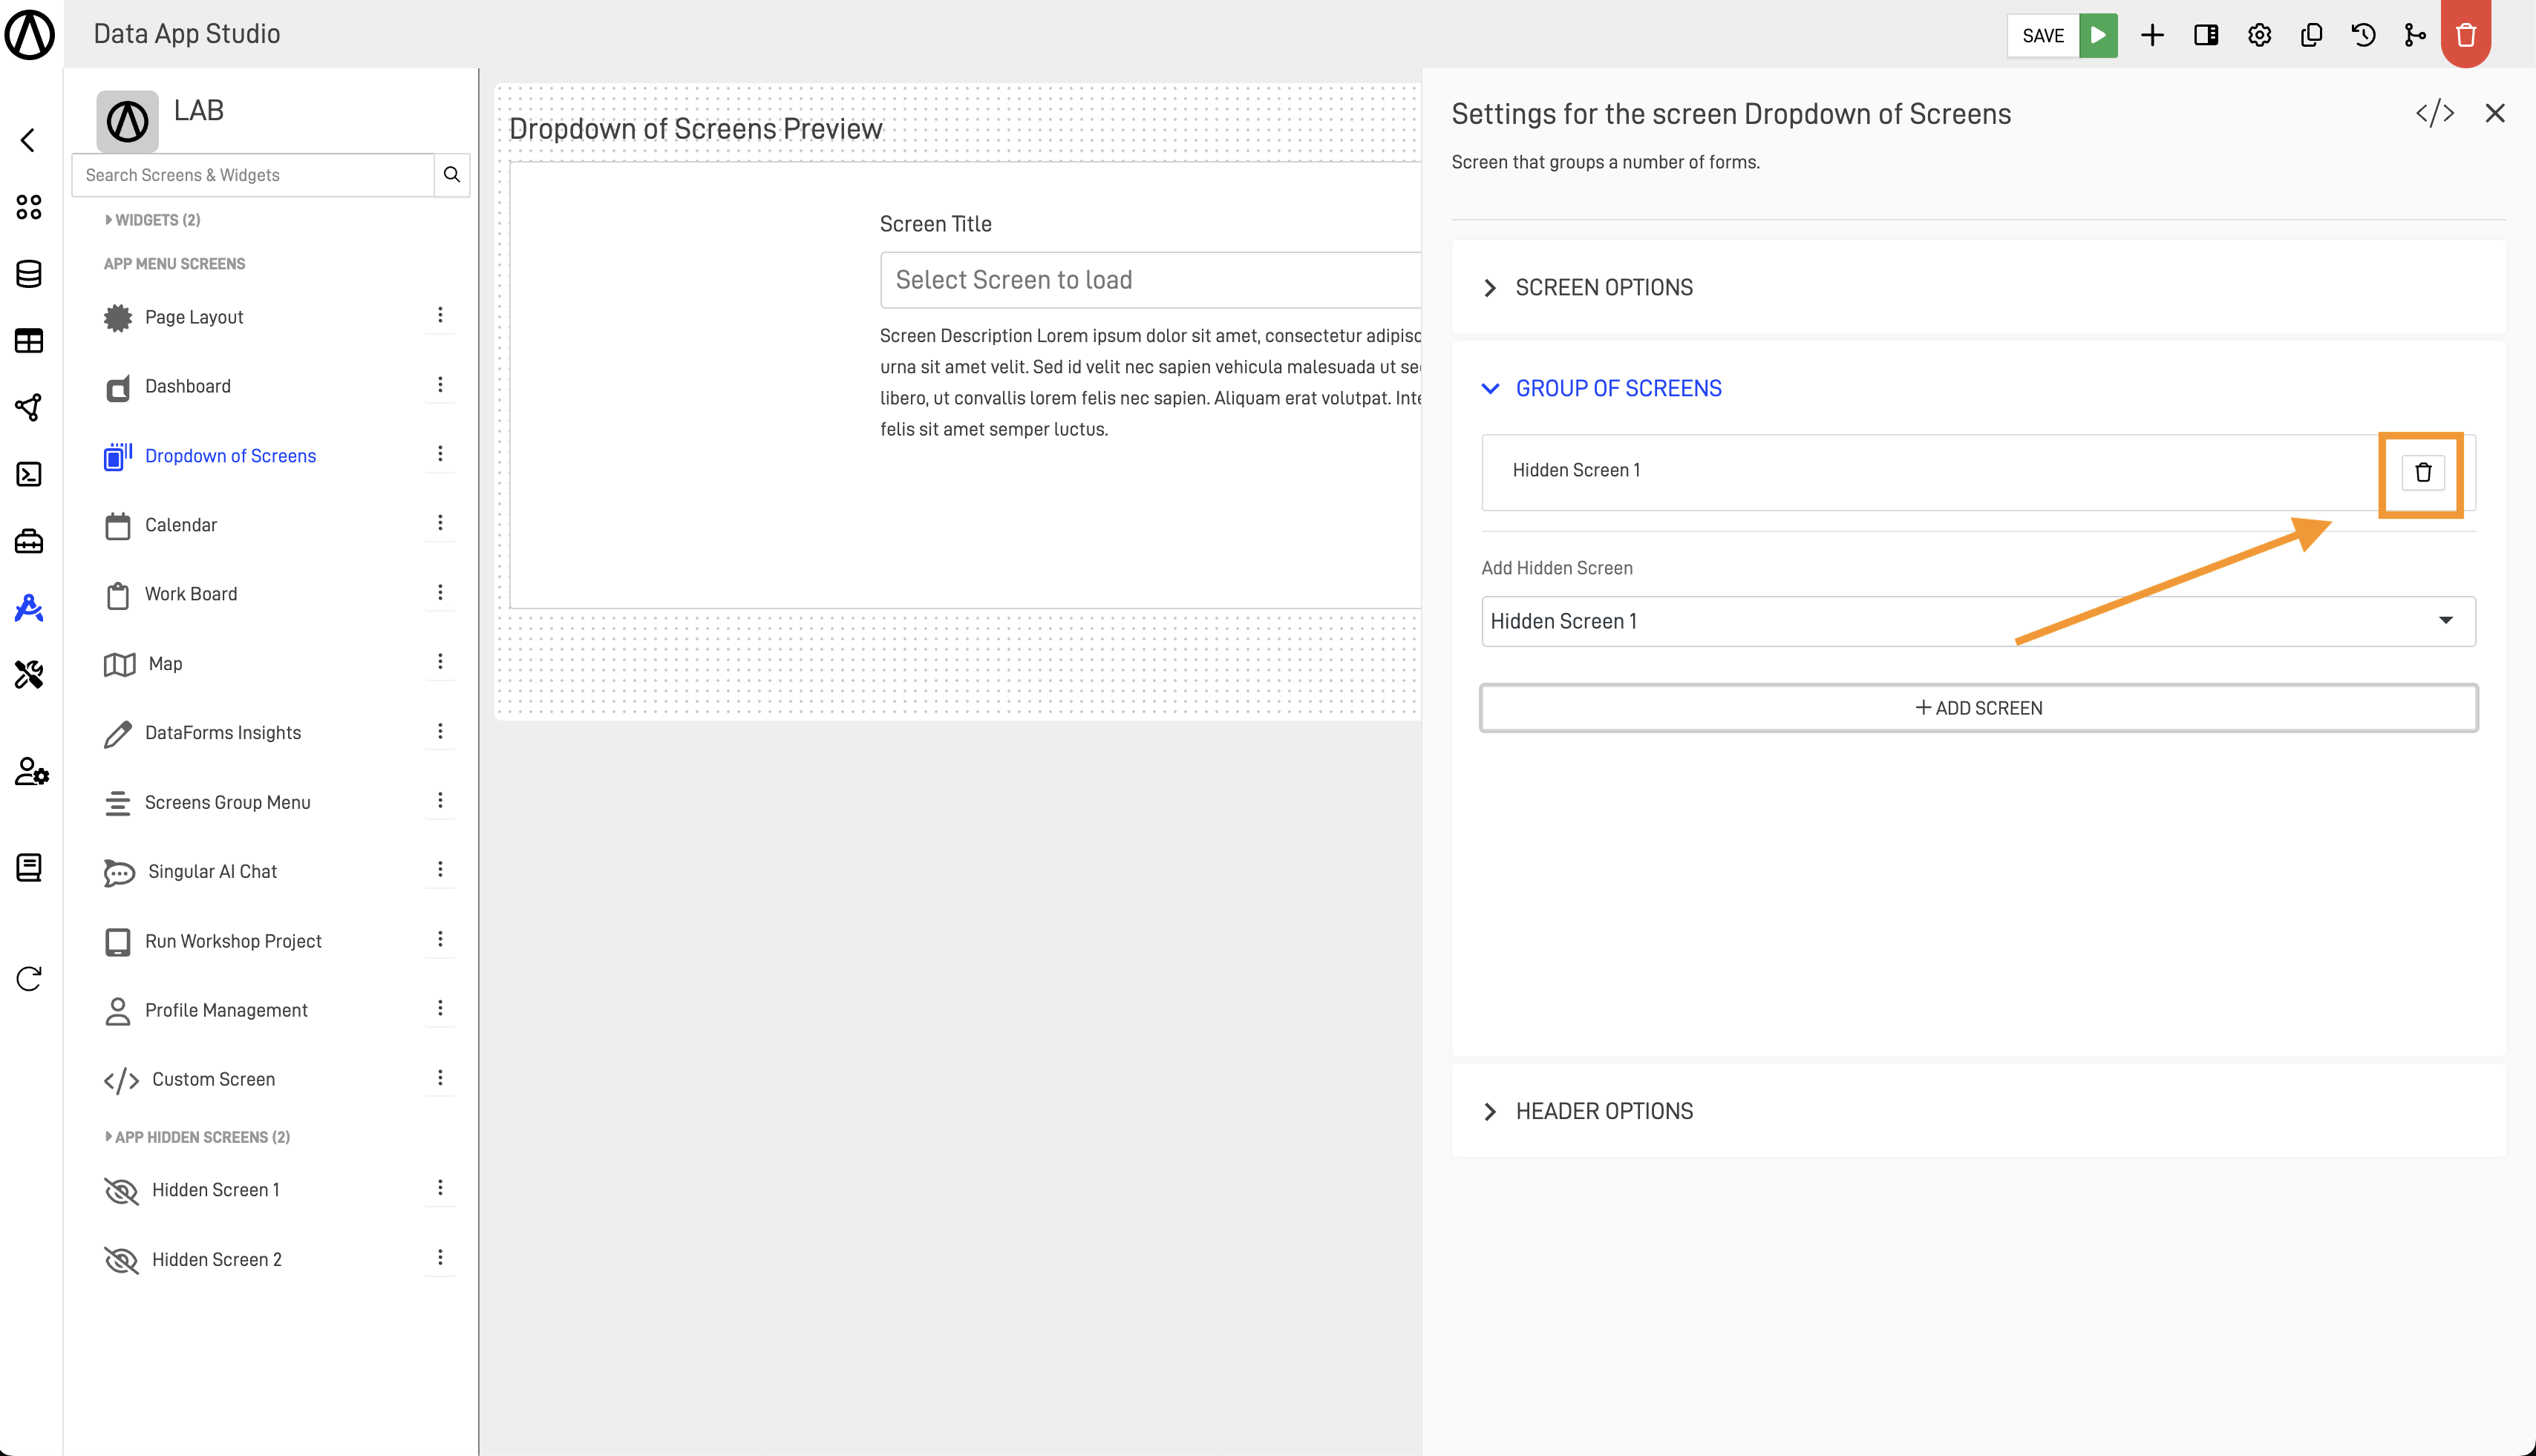Screen dimensions: 2536x1456
Task: Click the refresh icon in sidebar
Action: pyautogui.click(x=29, y=978)
